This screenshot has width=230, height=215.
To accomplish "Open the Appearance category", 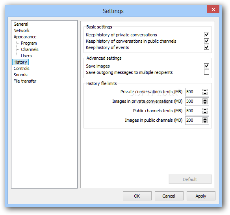I will click(x=25, y=37).
